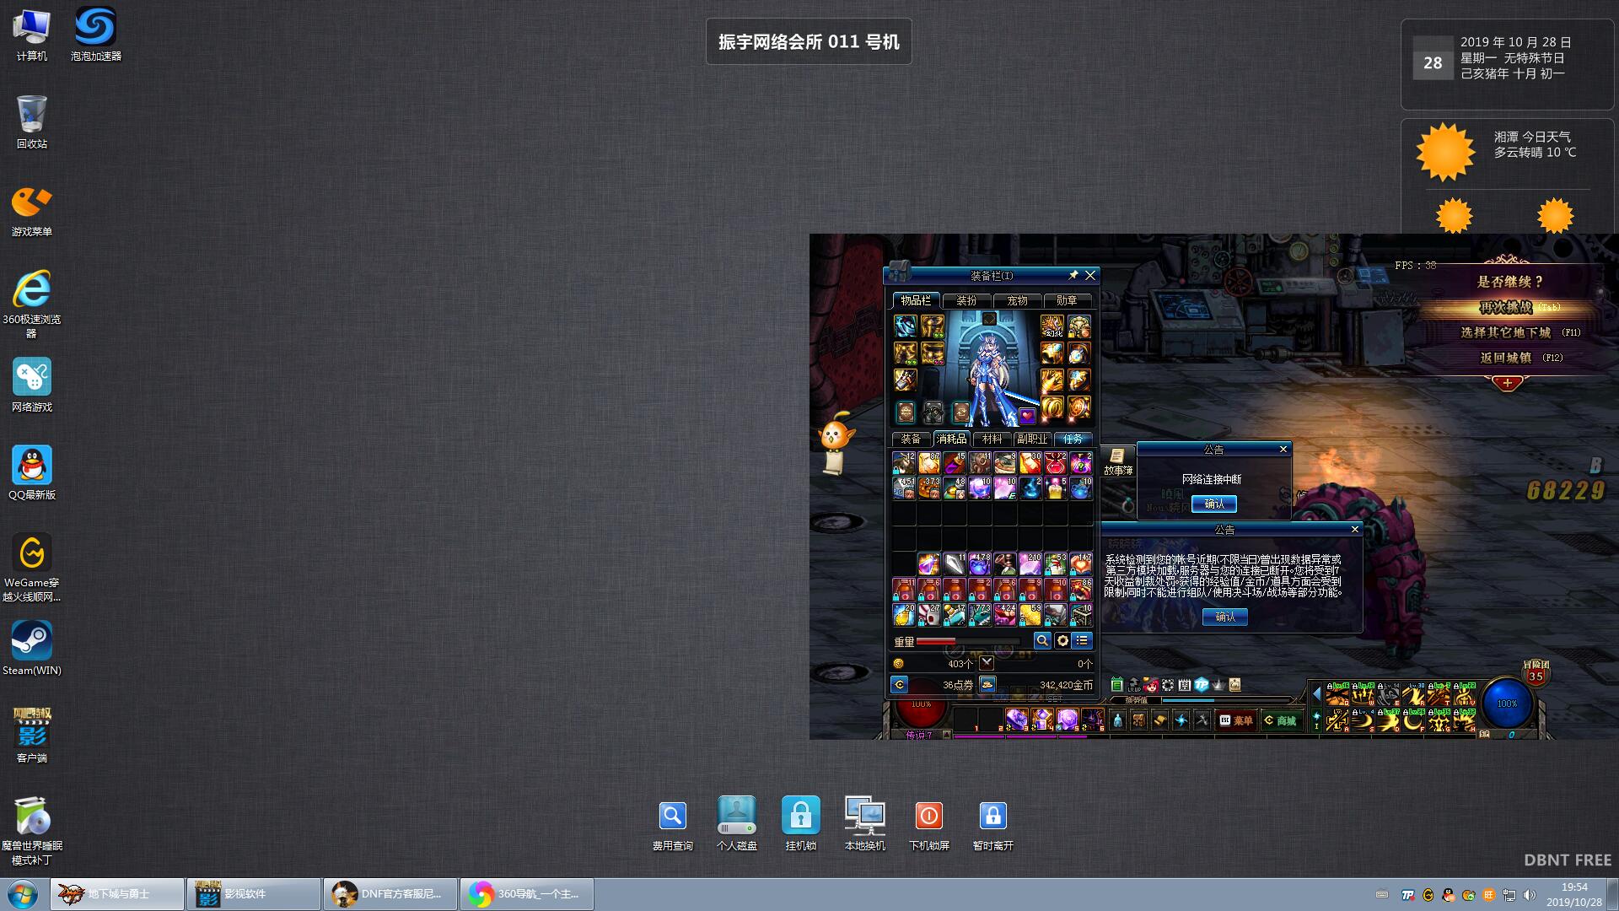Close the 网络连接中断 notice dialog

[x=1283, y=449]
